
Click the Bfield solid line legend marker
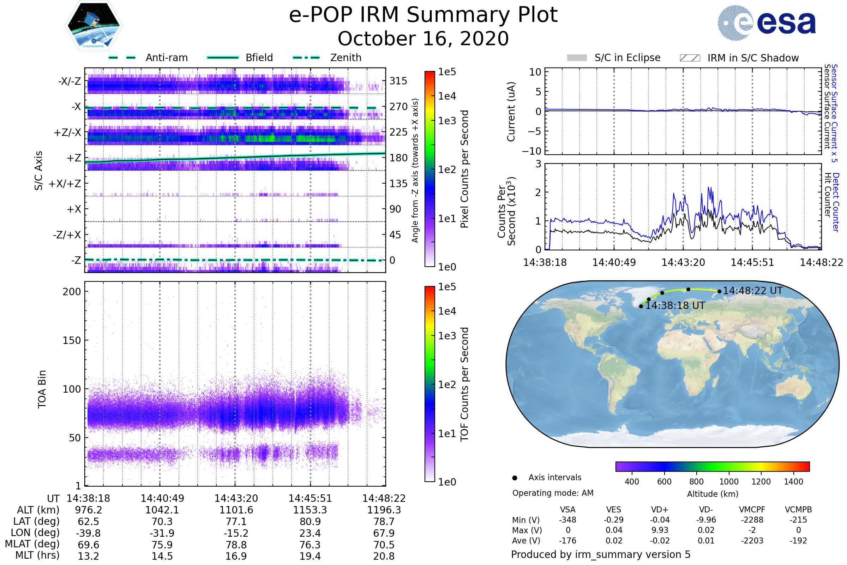click(x=223, y=58)
